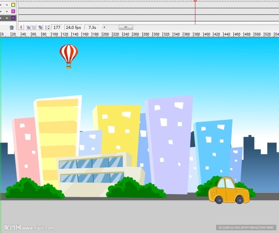Click the timeline scroll left arrow
This screenshot has height=233, width=279.
coord(104,27)
